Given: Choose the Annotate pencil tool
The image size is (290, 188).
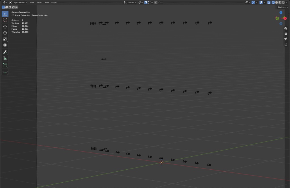Looking at the screenshot, I should click(x=5, y=52).
